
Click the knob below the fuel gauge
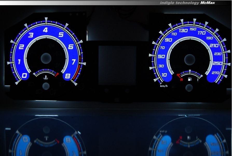[189, 88]
